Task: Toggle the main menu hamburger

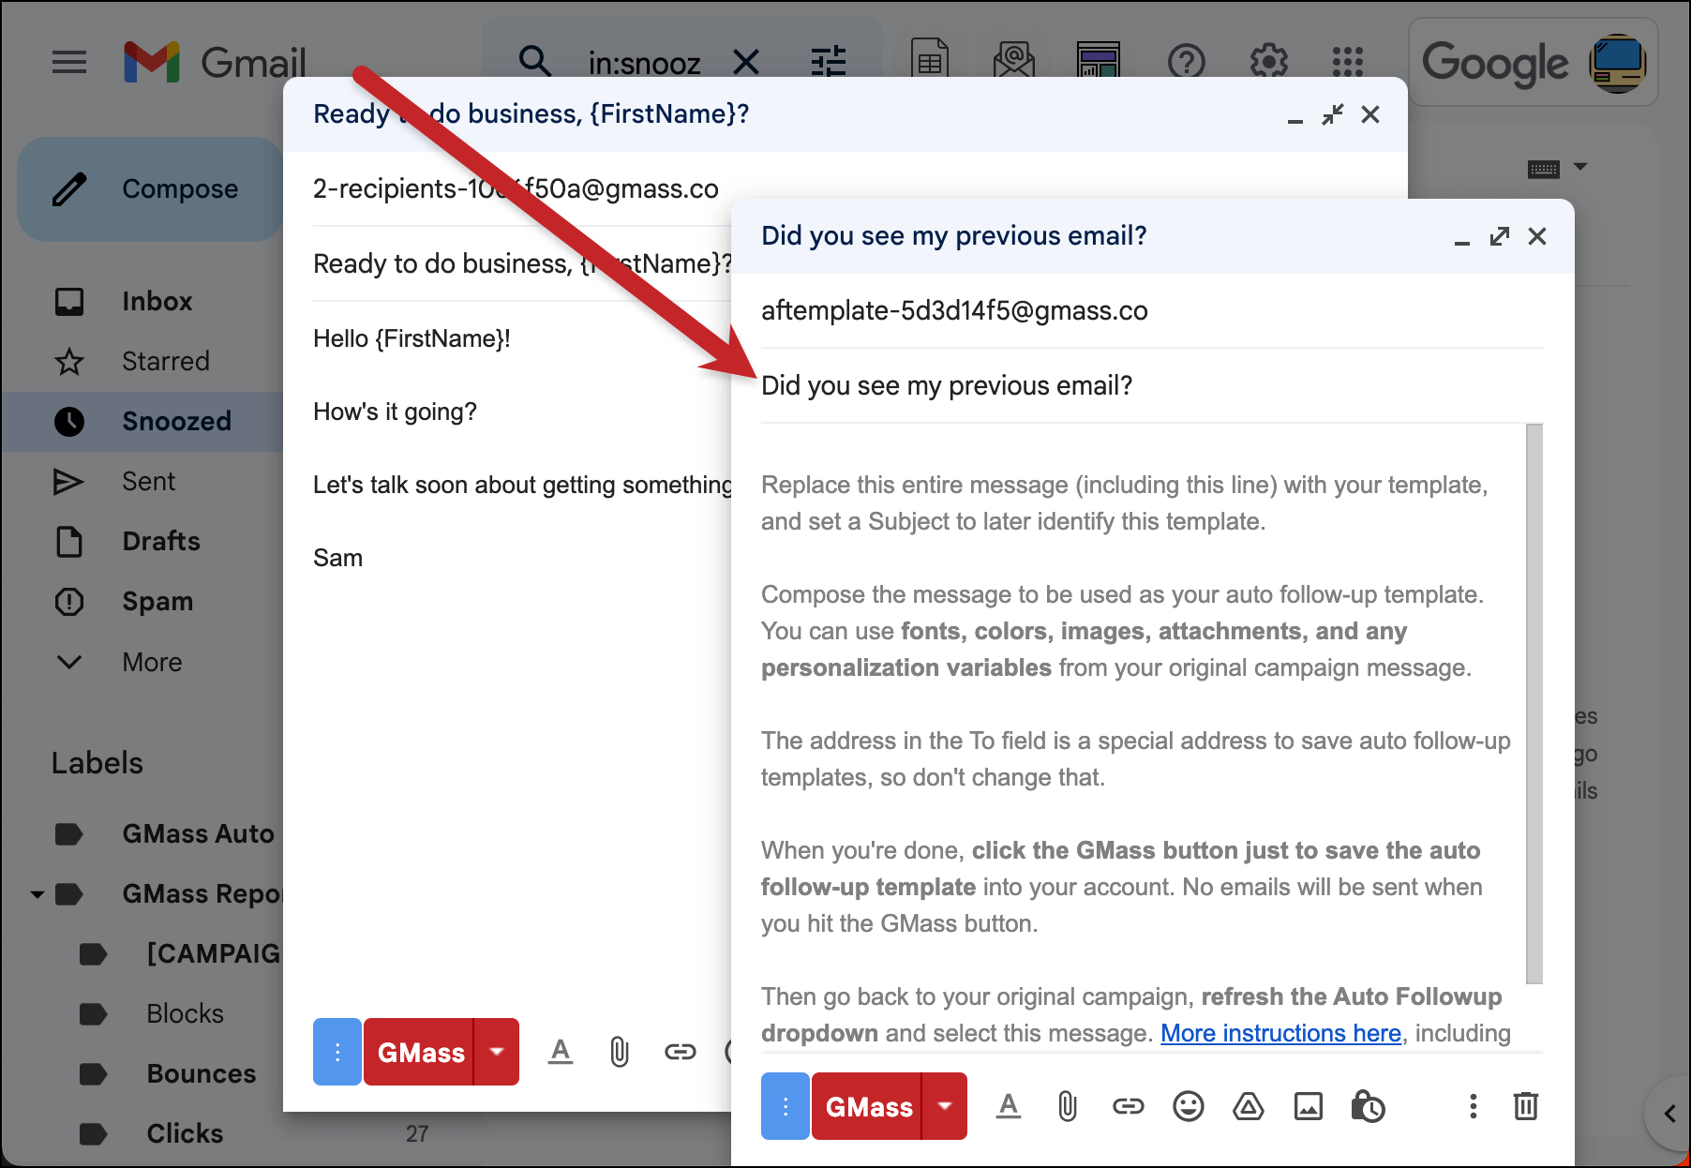Action: [x=69, y=63]
